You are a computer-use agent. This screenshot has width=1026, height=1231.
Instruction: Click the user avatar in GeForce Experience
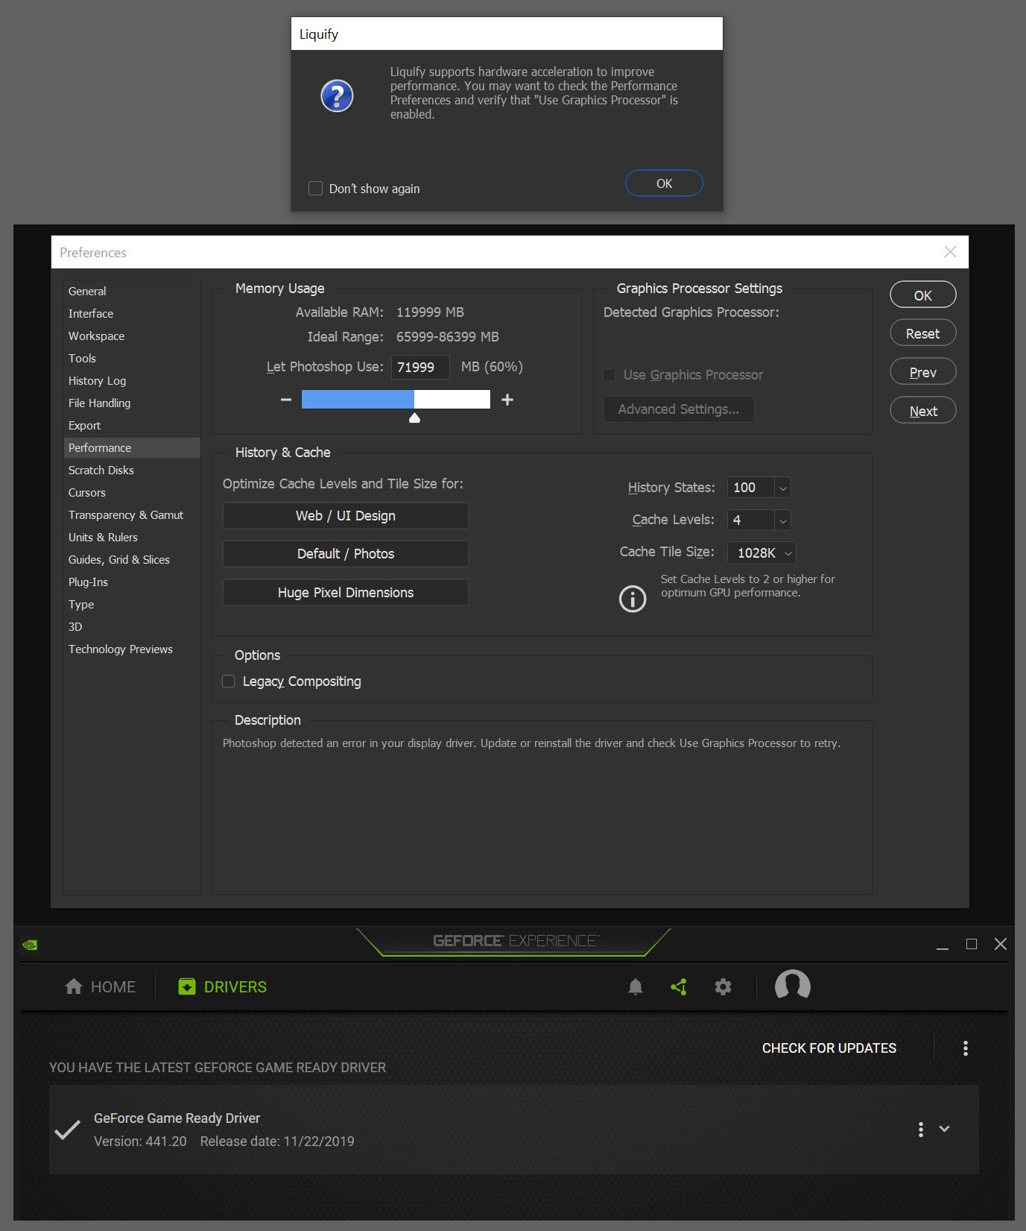point(793,986)
